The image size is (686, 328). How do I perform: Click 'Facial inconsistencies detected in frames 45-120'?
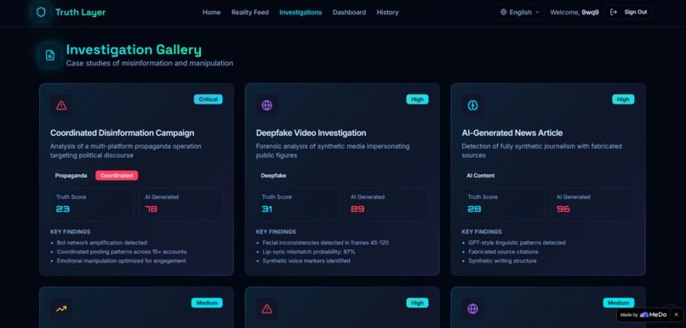click(x=325, y=242)
